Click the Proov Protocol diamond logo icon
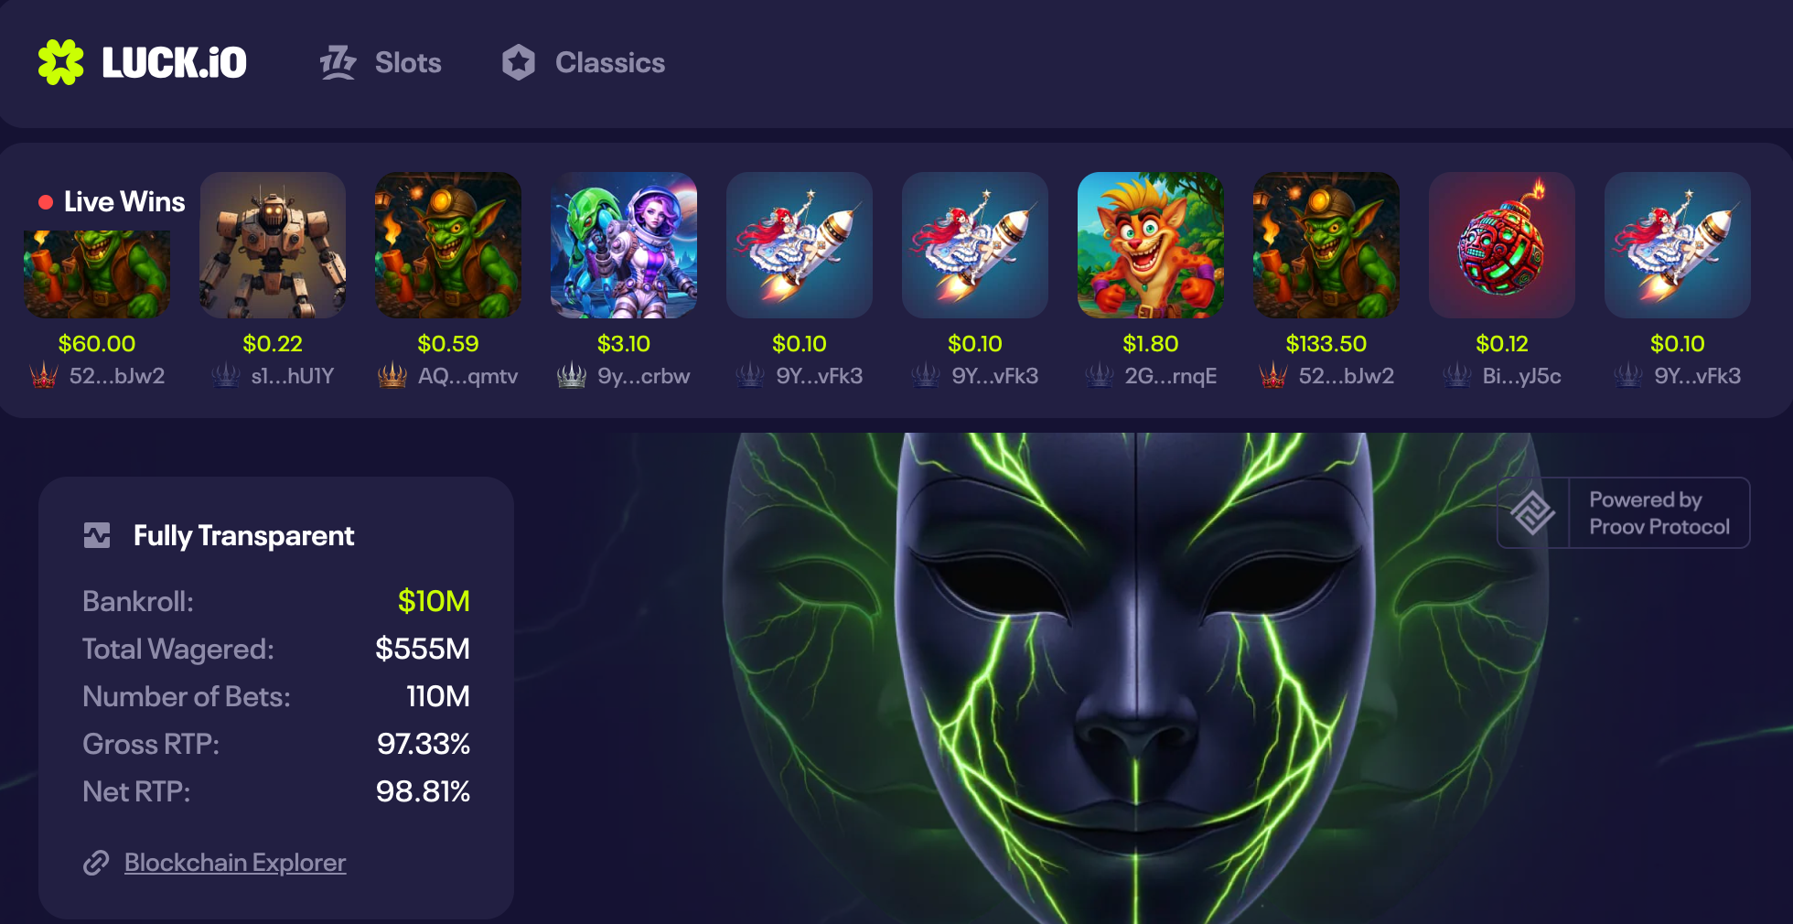The height and width of the screenshot is (924, 1793). tap(1532, 513)
